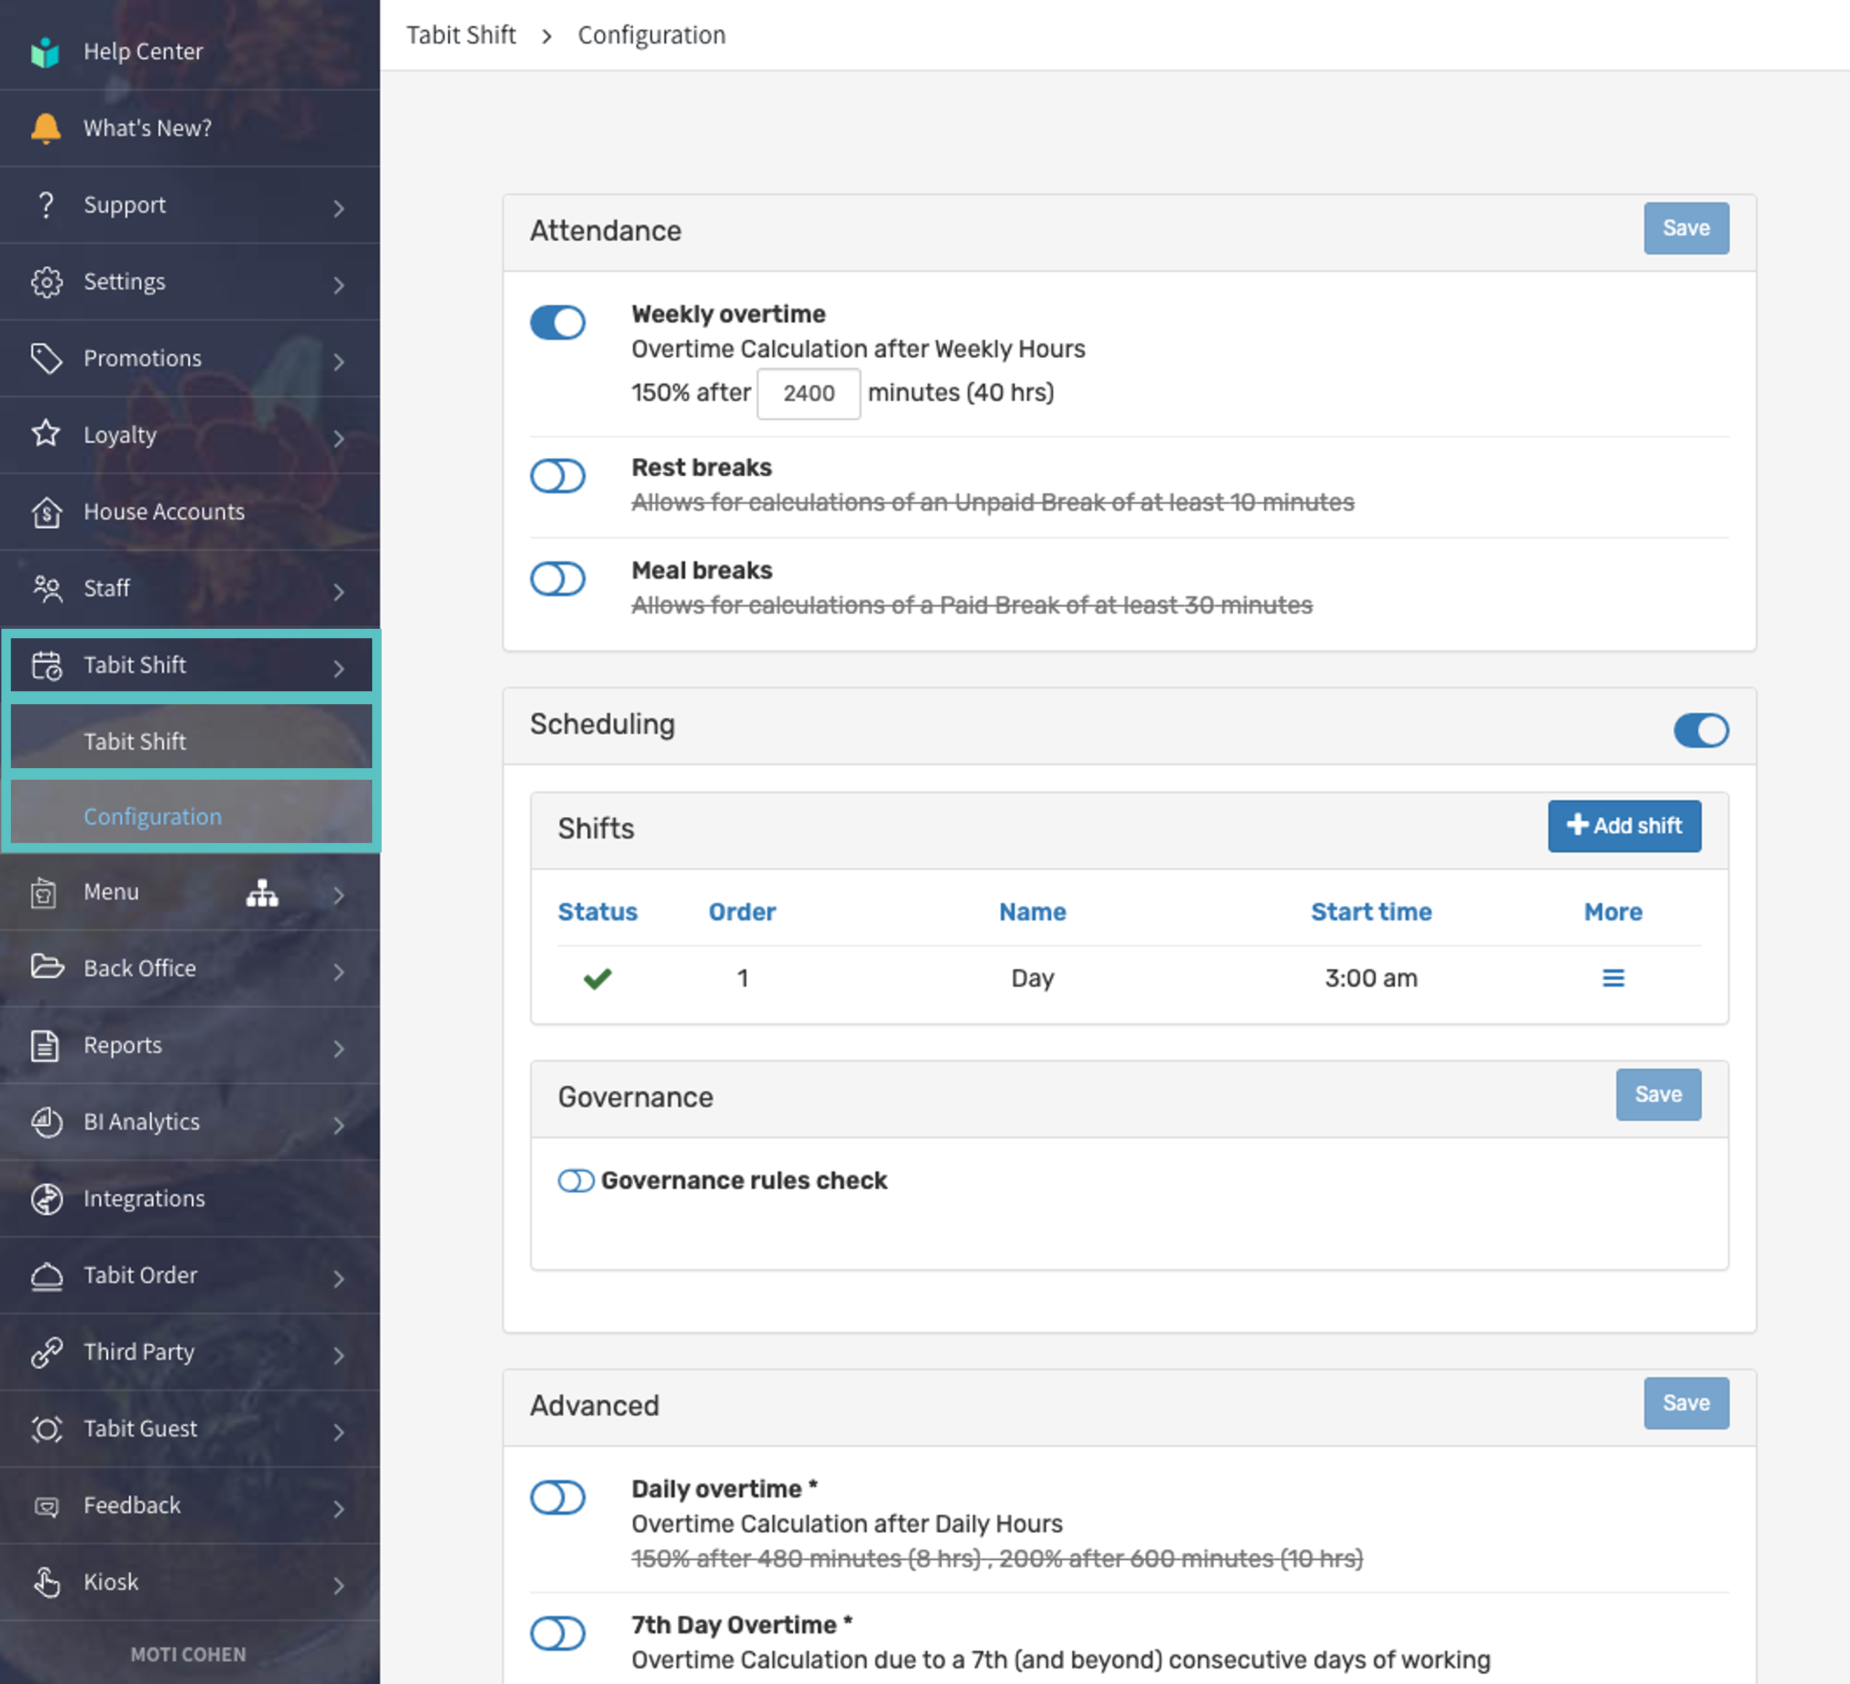
Task: Click the What's New bell icon
Action: click(x=45, y=129)
